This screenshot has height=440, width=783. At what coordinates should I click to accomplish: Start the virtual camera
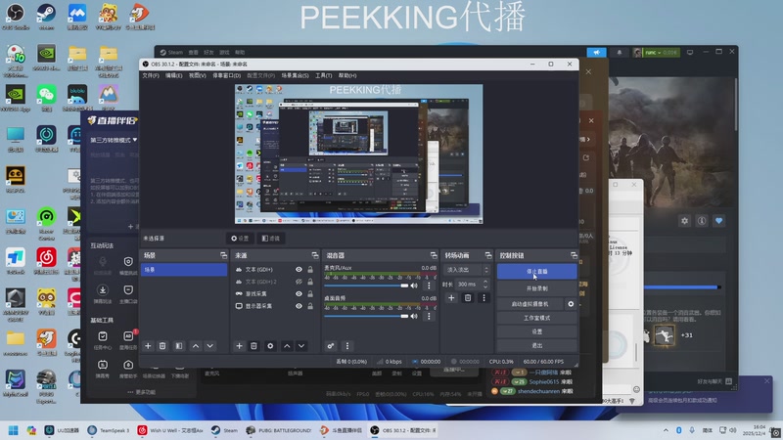pos(530,304)
